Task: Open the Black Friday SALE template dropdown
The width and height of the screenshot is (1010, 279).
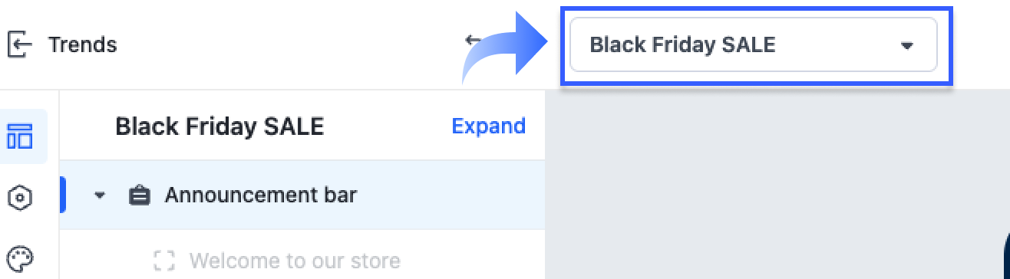Action: tap(754, 44)
